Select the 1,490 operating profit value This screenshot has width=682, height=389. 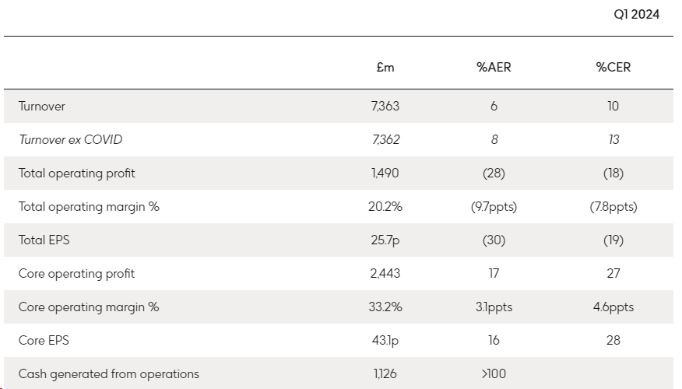coord(385,173)
